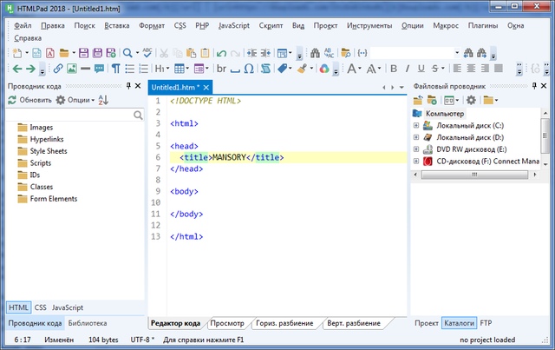This screenshot has width=555, height=350.
Task: Toggle Italic formatting button
Action: 408,69
